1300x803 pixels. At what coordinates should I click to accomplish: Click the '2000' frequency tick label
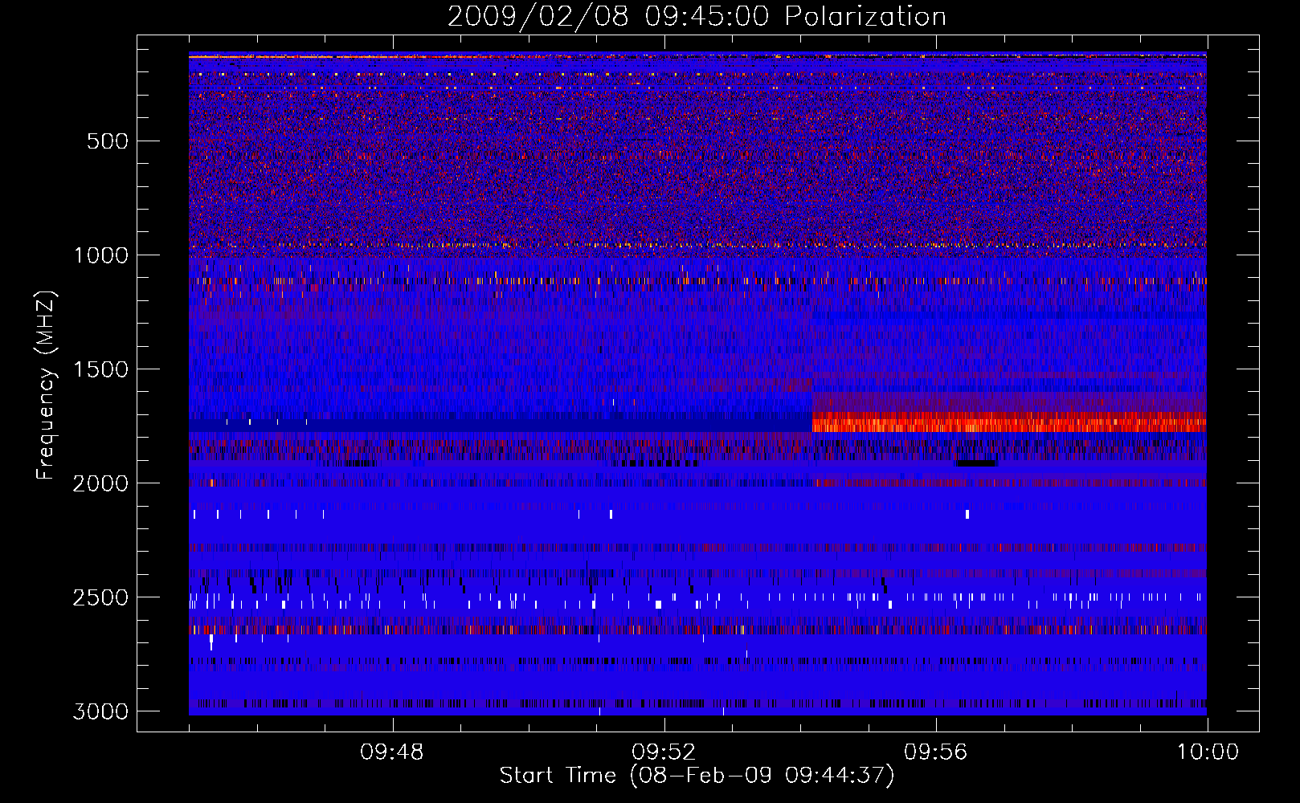click(x=101, y=483)
